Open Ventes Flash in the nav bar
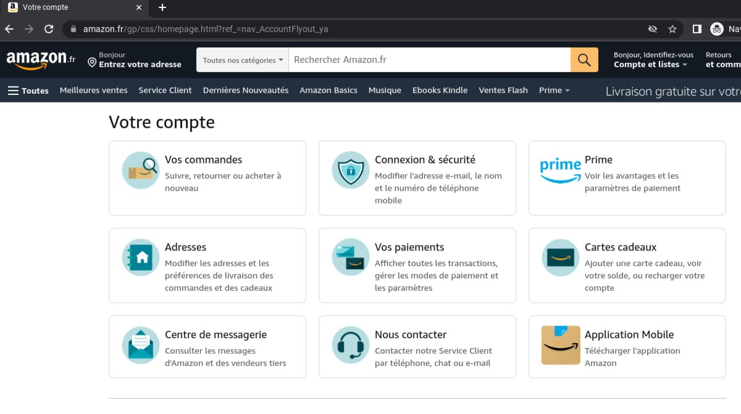The image size is (741, 414). coord(503,90)
